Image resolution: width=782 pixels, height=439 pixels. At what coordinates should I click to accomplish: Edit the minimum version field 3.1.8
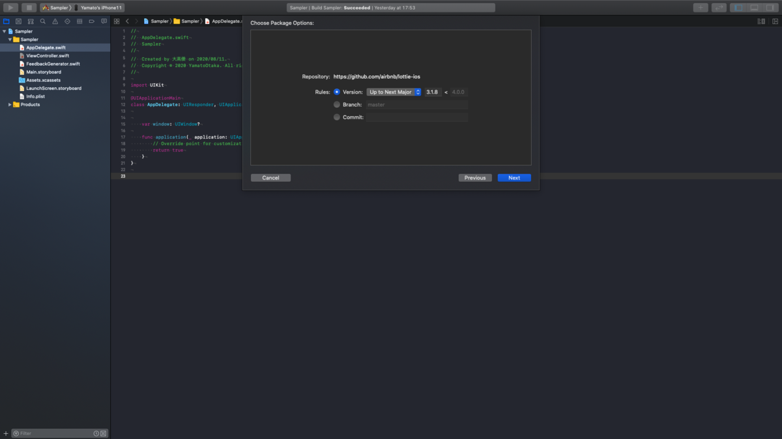433,92
